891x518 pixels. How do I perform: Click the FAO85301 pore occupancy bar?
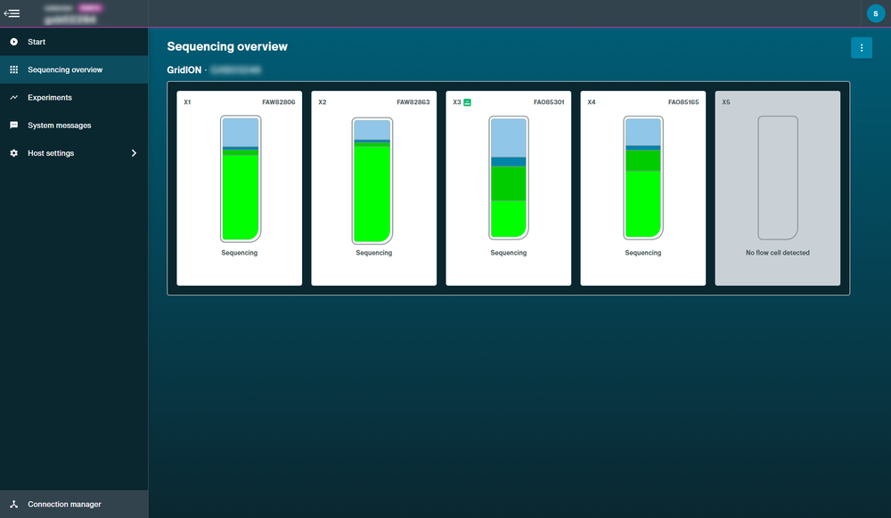pyautogui.click(x=509, y=178)
